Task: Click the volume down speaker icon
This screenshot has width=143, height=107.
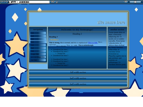Action: pyautogui.click(x=129, y=2)
